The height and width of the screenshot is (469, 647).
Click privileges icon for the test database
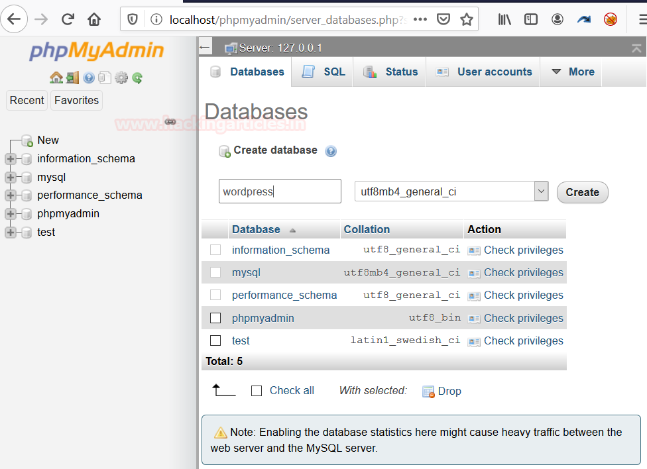tap(474, 342)
